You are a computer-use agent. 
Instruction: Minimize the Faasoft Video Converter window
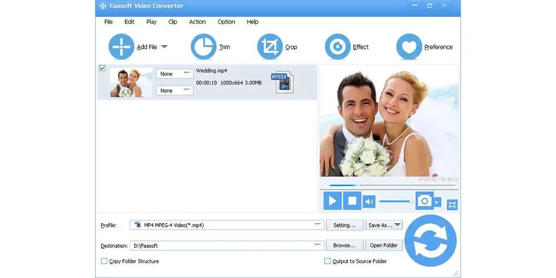[x=415, y=6]
